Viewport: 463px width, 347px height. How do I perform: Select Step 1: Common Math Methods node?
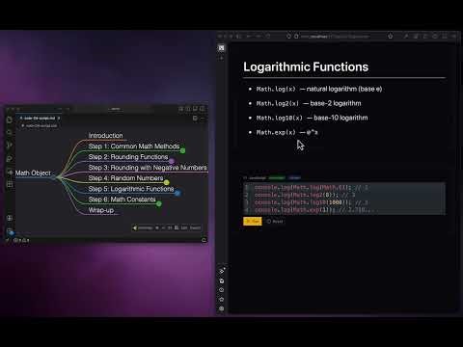pyautogui.click(x=134, y=147)
